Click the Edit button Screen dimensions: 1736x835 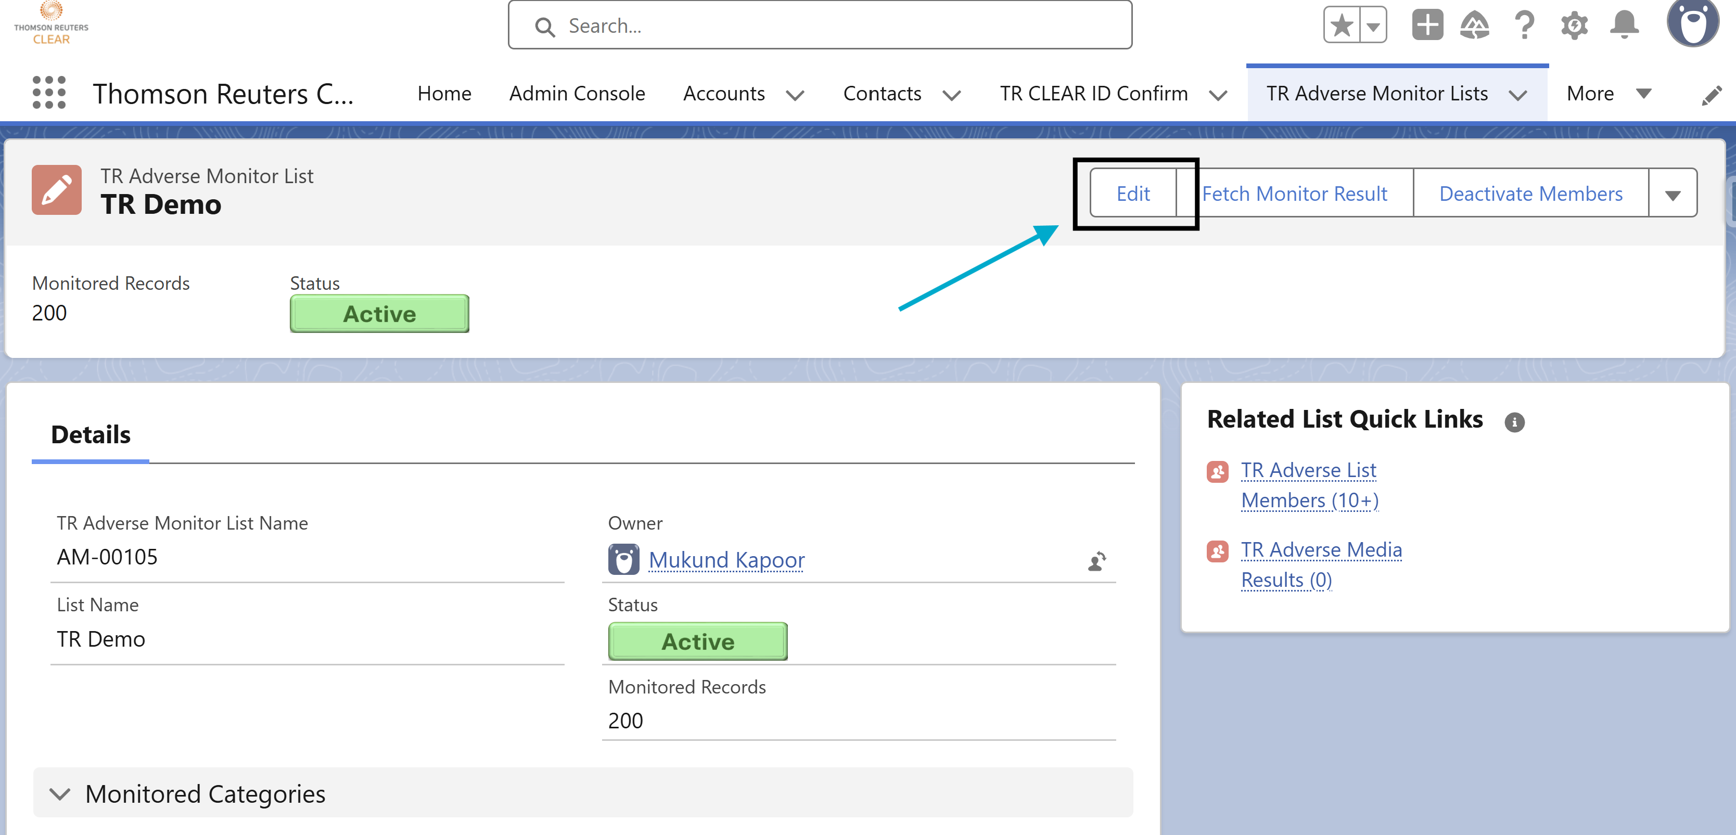point(1133,194)
